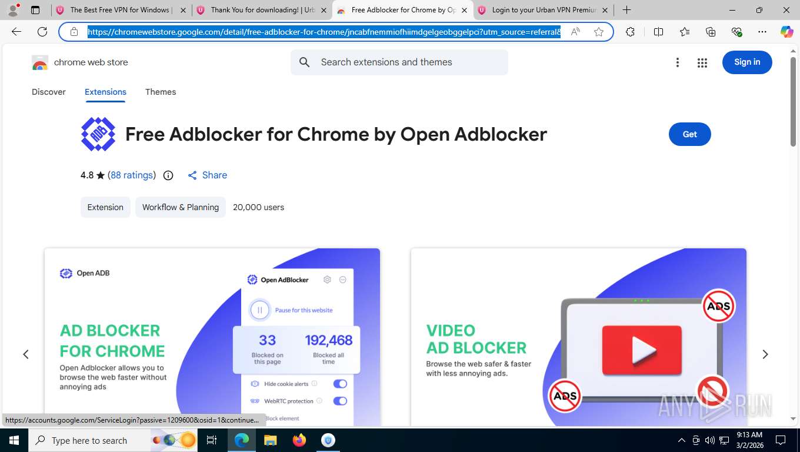
Task: Open the Tab actions menu icon
Action: pyautogui.click(x=35, y=10)
